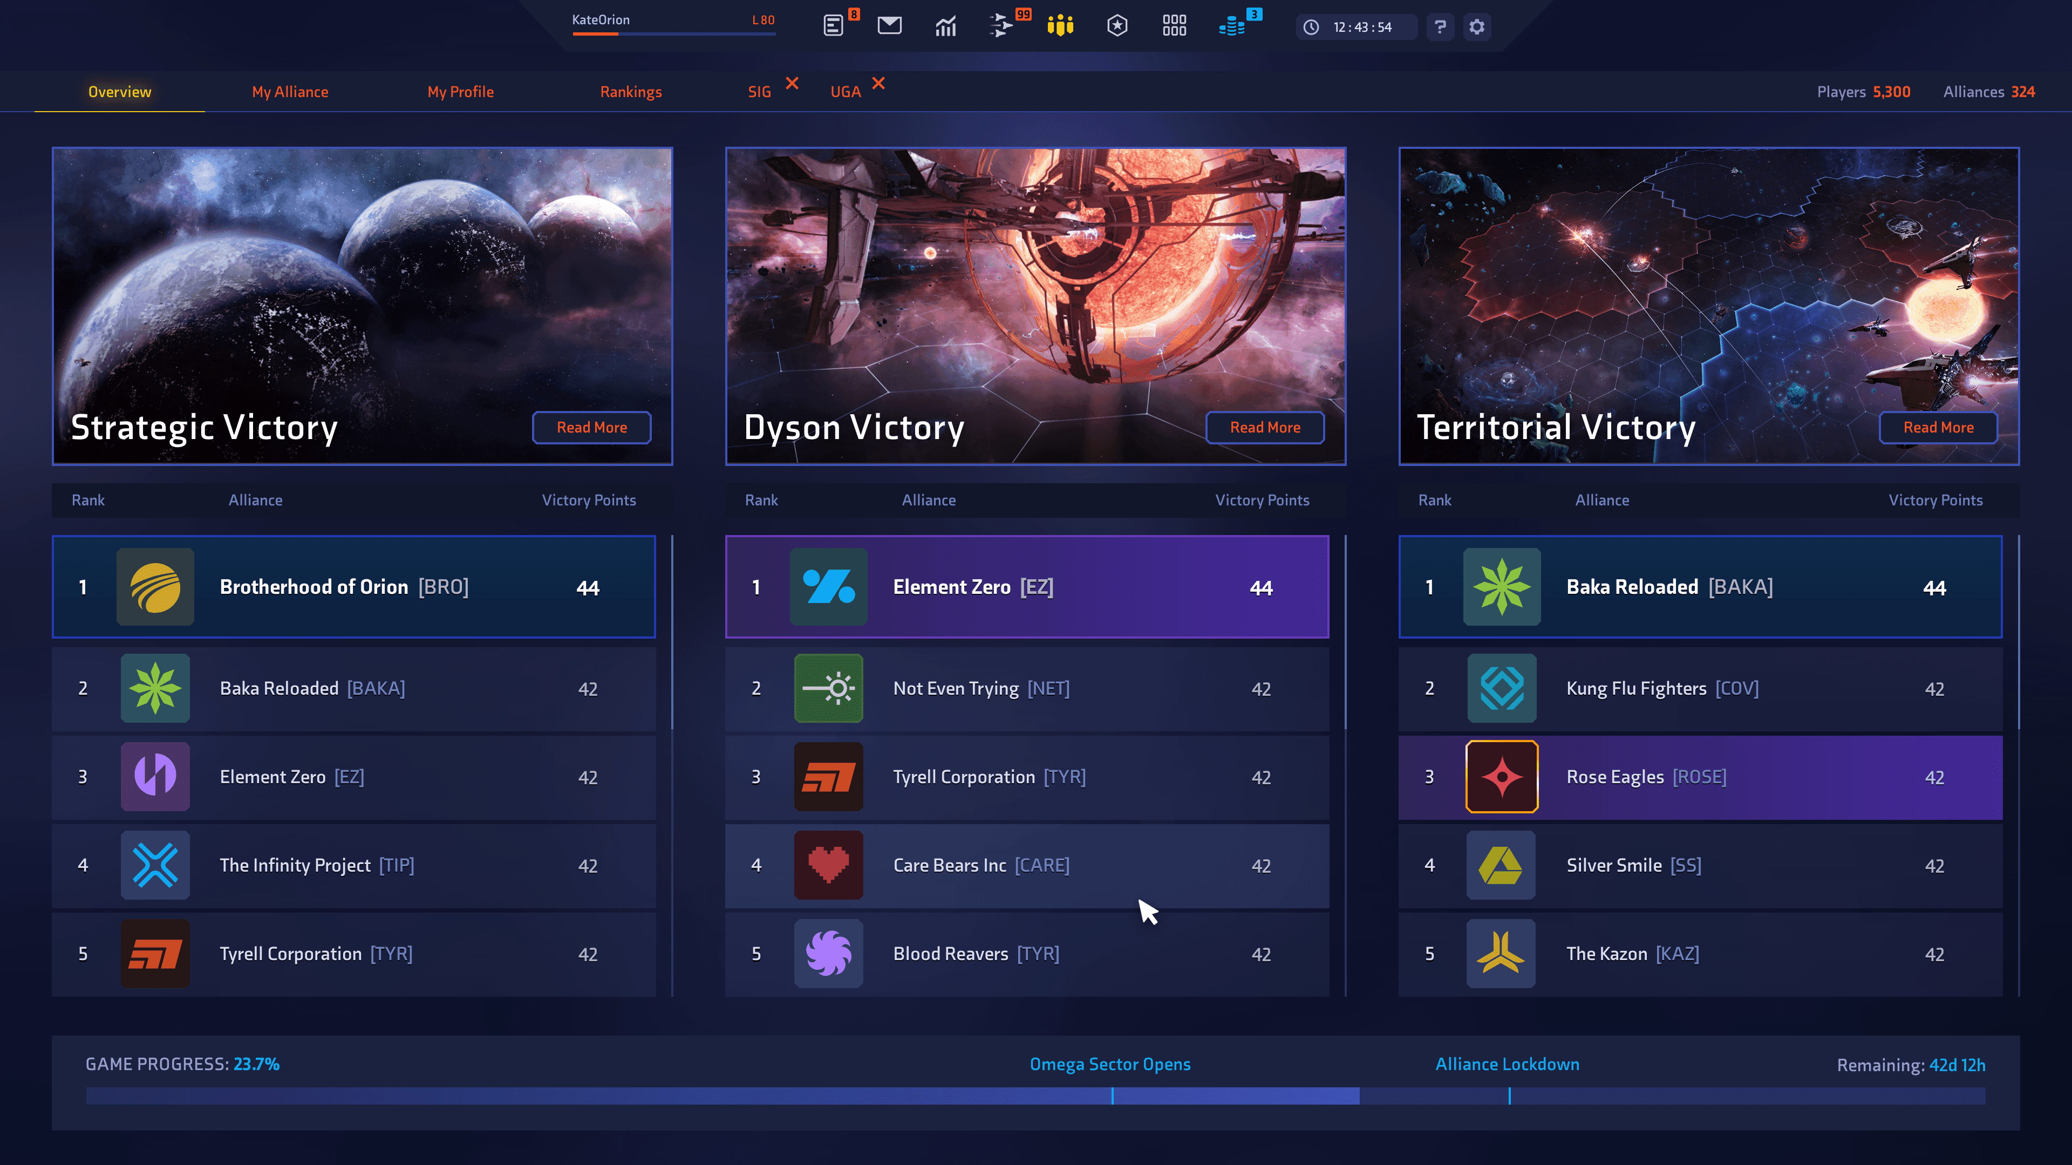Select The Infinity Project [TIP] name

pos(317,865)
